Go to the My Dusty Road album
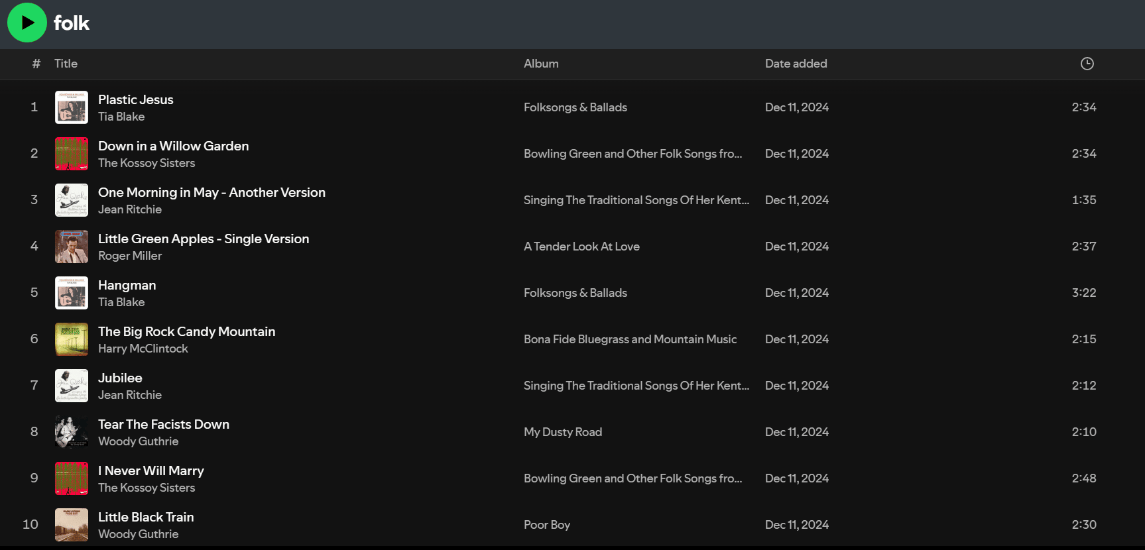The image size is (1145, 550). (x=563, y=432)
